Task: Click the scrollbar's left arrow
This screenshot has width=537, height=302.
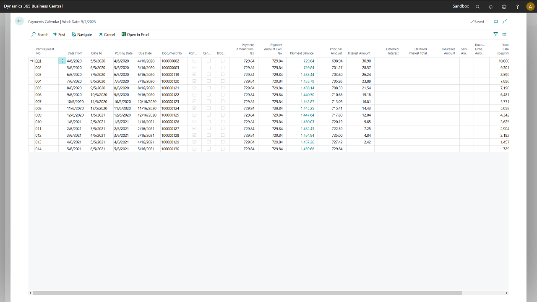Action: (30, 293)
